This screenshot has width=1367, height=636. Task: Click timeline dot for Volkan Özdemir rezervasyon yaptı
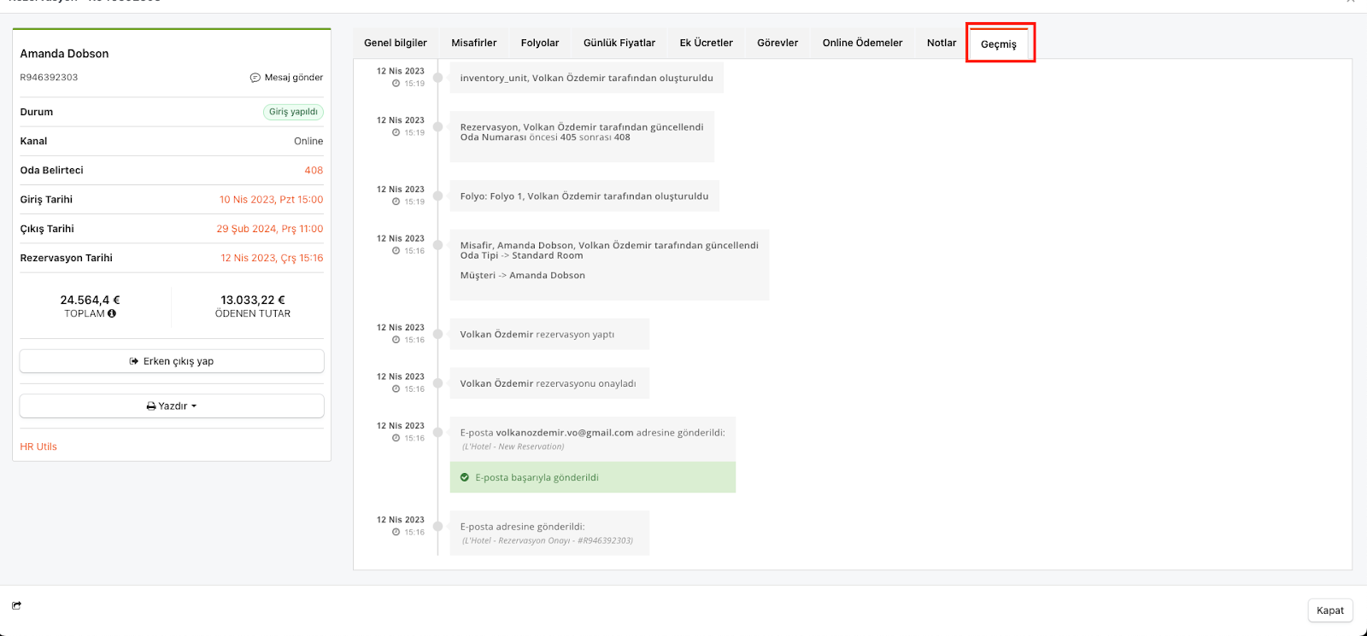tap(438, 334)
